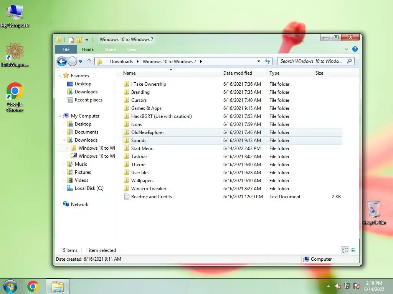Select the Sounds folder

(232, 140)
